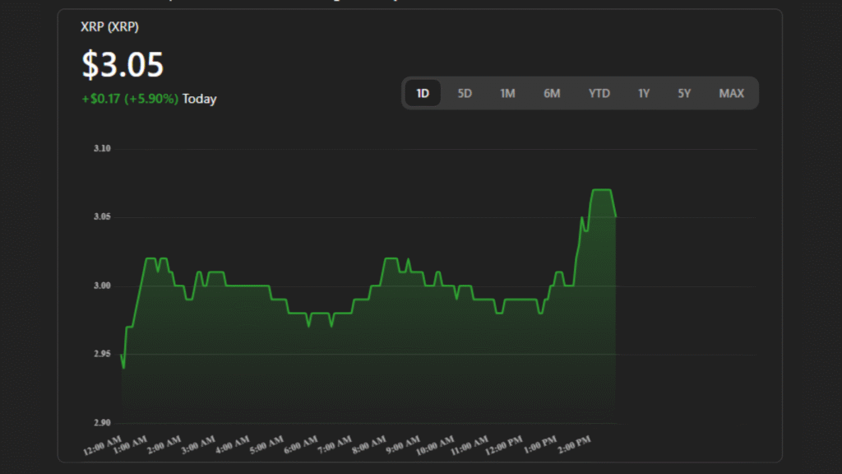Viewport: 842px width, 474px height.
Task: Click the +$0.17 (+5.90%) change value
Action: (130, 99)
